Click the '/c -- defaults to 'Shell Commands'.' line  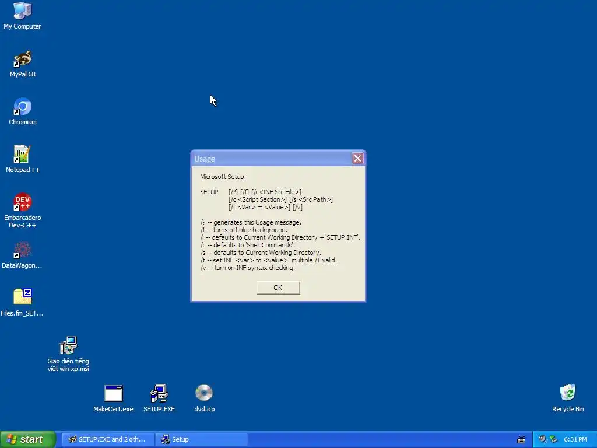(247, 245)
